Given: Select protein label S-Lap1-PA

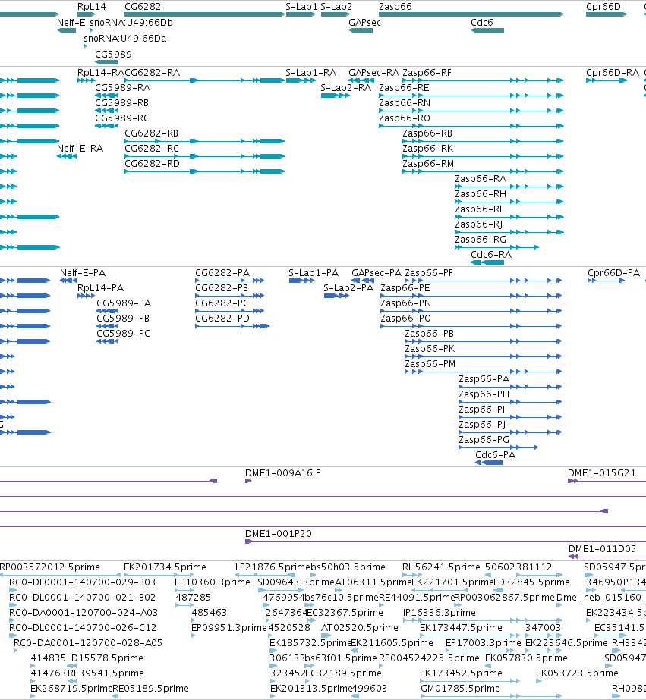Looking at the screenshot, I should (x=314, y=273).
